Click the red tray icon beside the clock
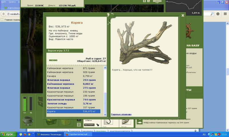 [x=219, y=134]
